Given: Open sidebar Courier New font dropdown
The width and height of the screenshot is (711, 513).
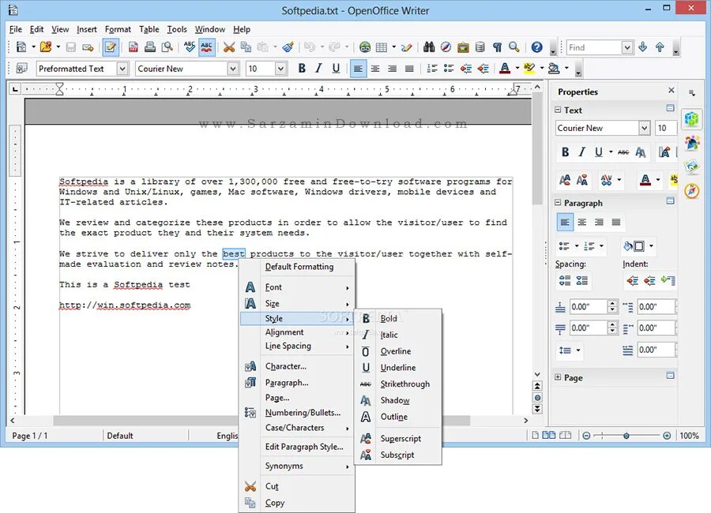Looking at the screenshot, I should click(x=645, y=128).
